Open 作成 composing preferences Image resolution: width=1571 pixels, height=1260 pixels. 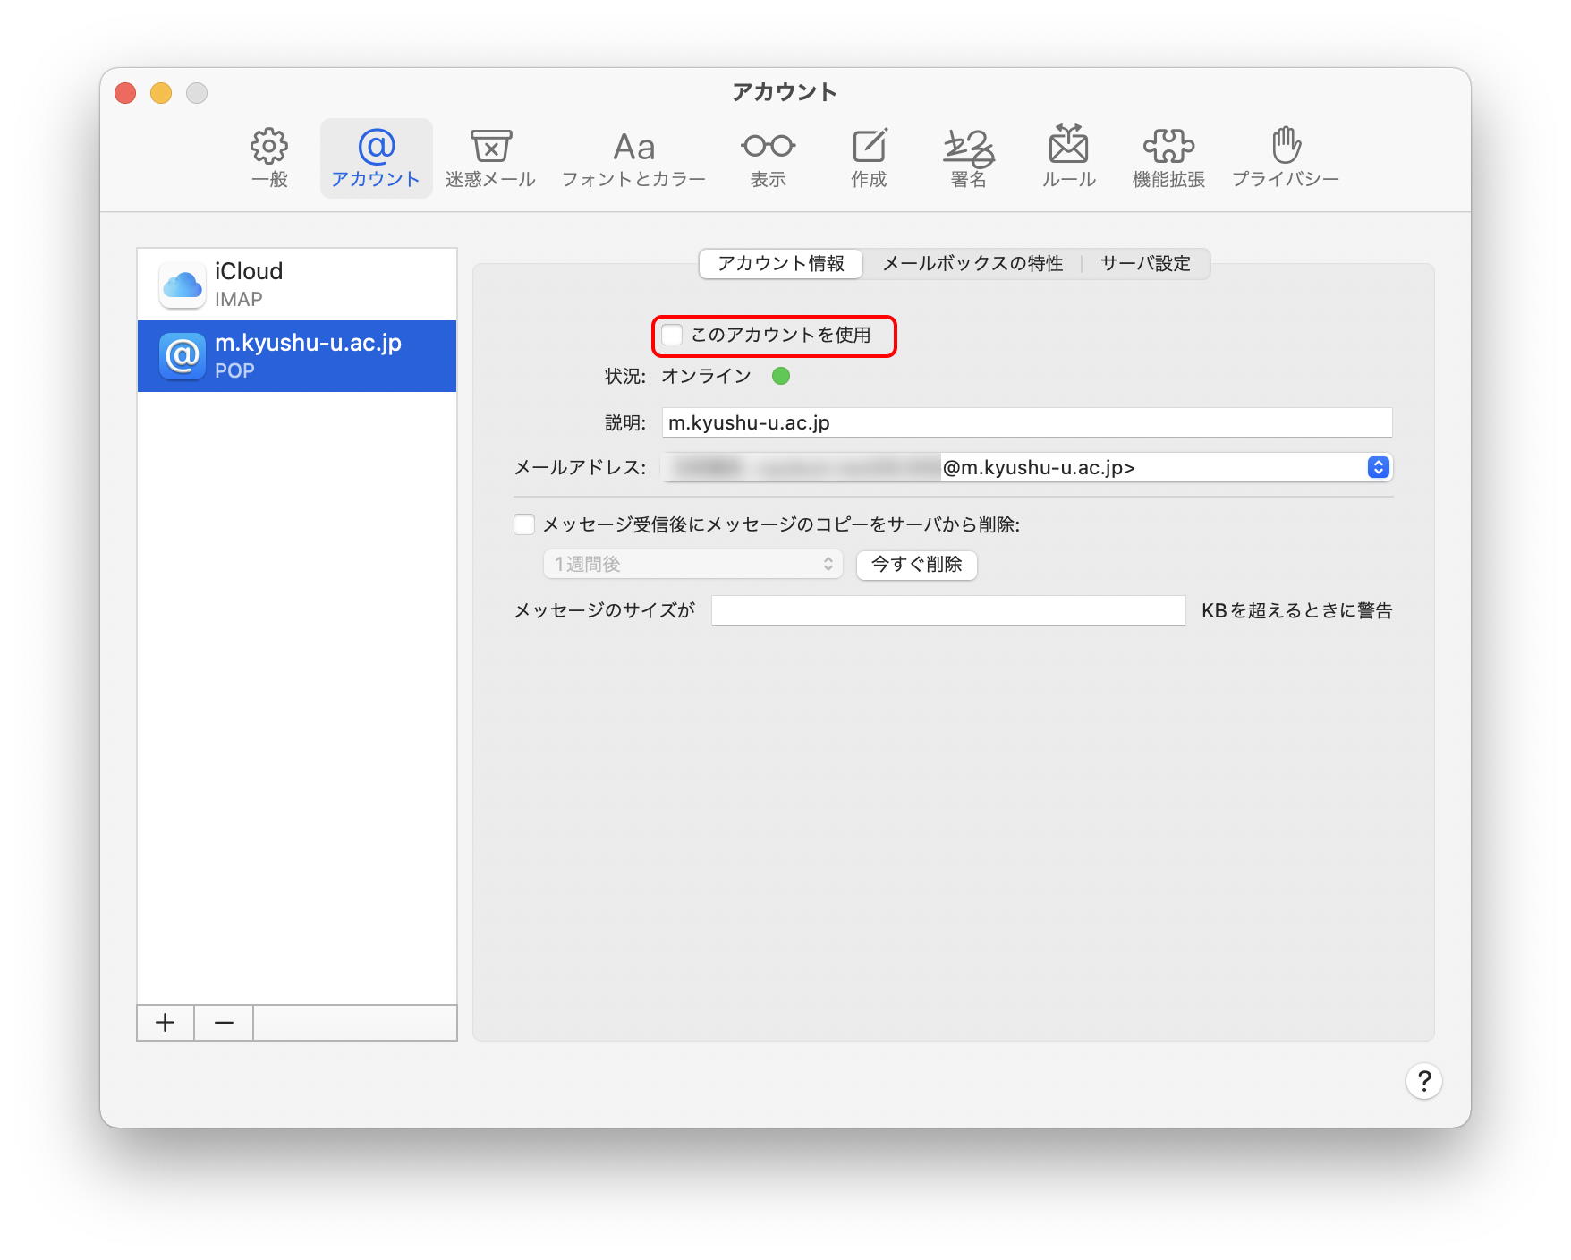coord(869,157)
